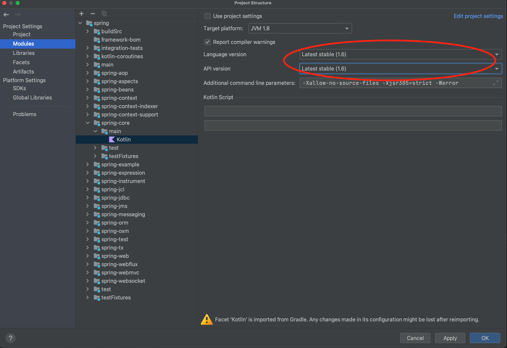
Task: Open Global Libraries section
Action: [32, 97]
